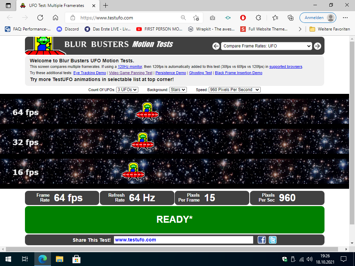Open Windows Security tray icon
The width and height of the screenshot is (355, 266).
[x=285, y=259]
